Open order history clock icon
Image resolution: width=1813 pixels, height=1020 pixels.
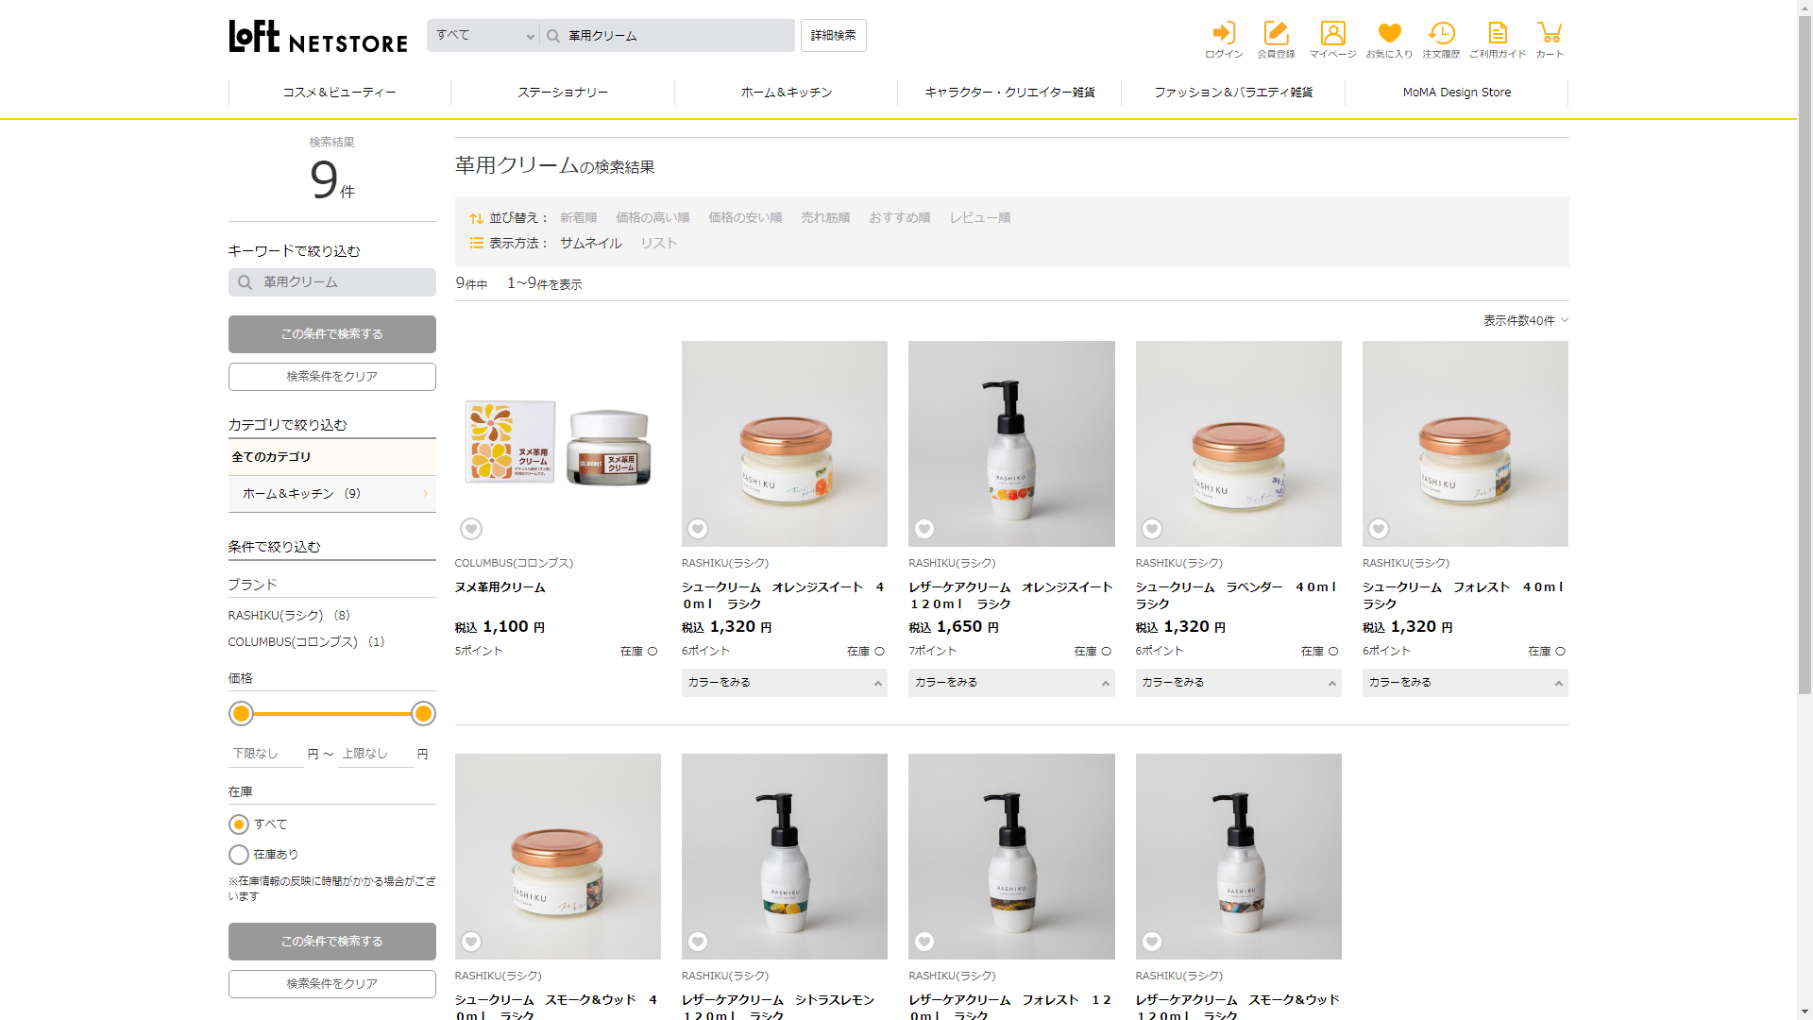point(1441,34)
